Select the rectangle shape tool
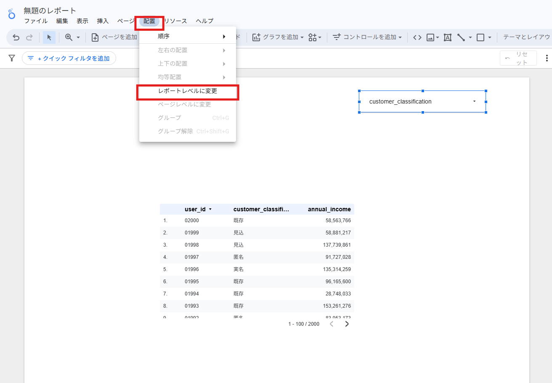The height and width of the screenshot is (383, 552). pyautogui.click(x=480, y=37)
